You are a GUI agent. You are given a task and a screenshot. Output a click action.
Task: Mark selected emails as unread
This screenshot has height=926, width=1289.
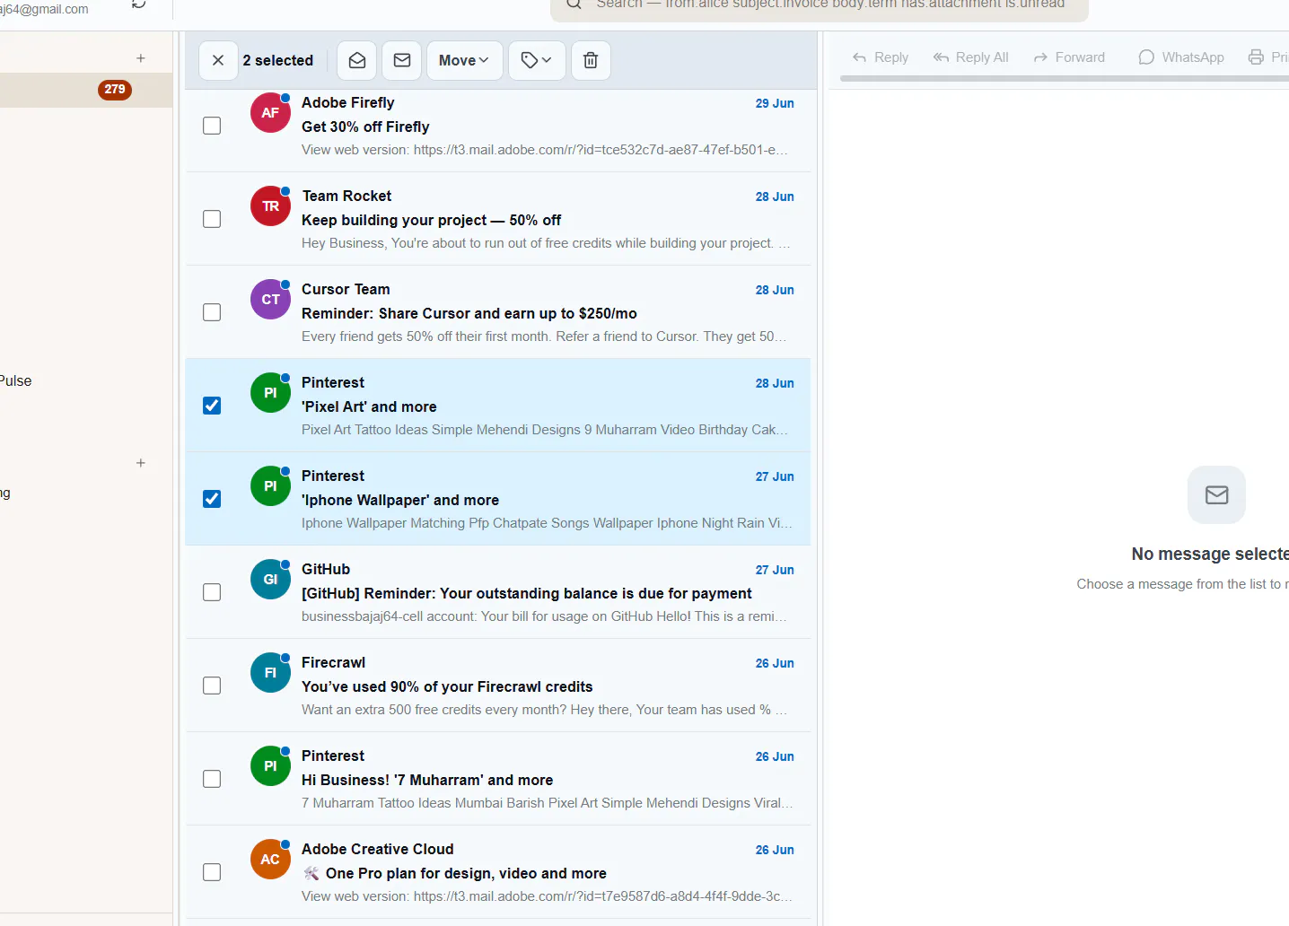pos(402,60)
